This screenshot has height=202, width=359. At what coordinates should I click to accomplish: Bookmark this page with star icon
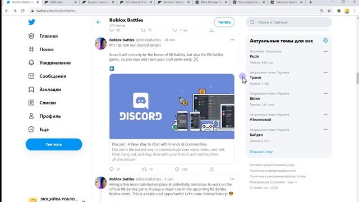[x=329, y=11]
